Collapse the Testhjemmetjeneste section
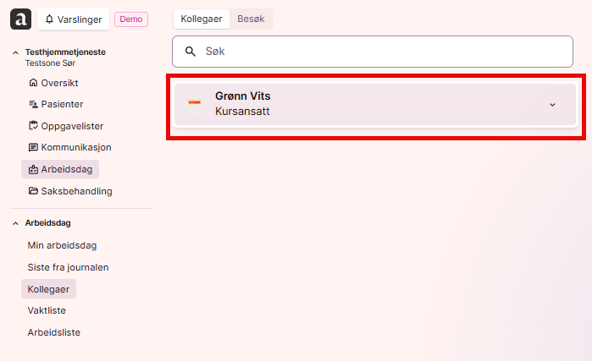 tap(15, 52)
